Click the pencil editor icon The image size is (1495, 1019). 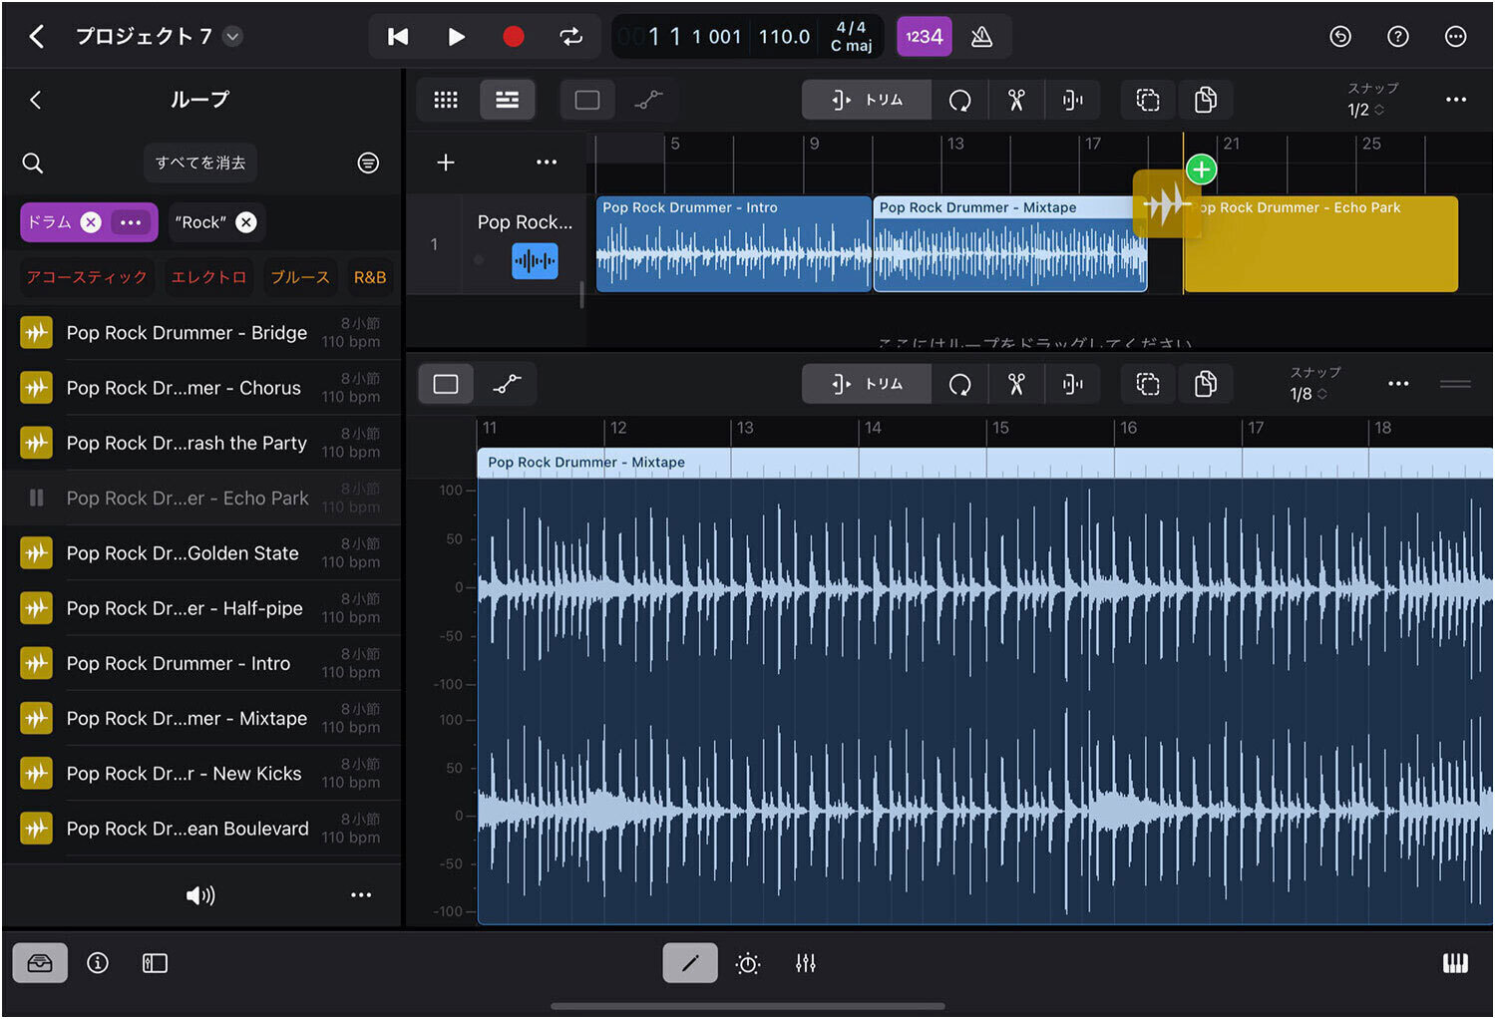click(690, 963)
